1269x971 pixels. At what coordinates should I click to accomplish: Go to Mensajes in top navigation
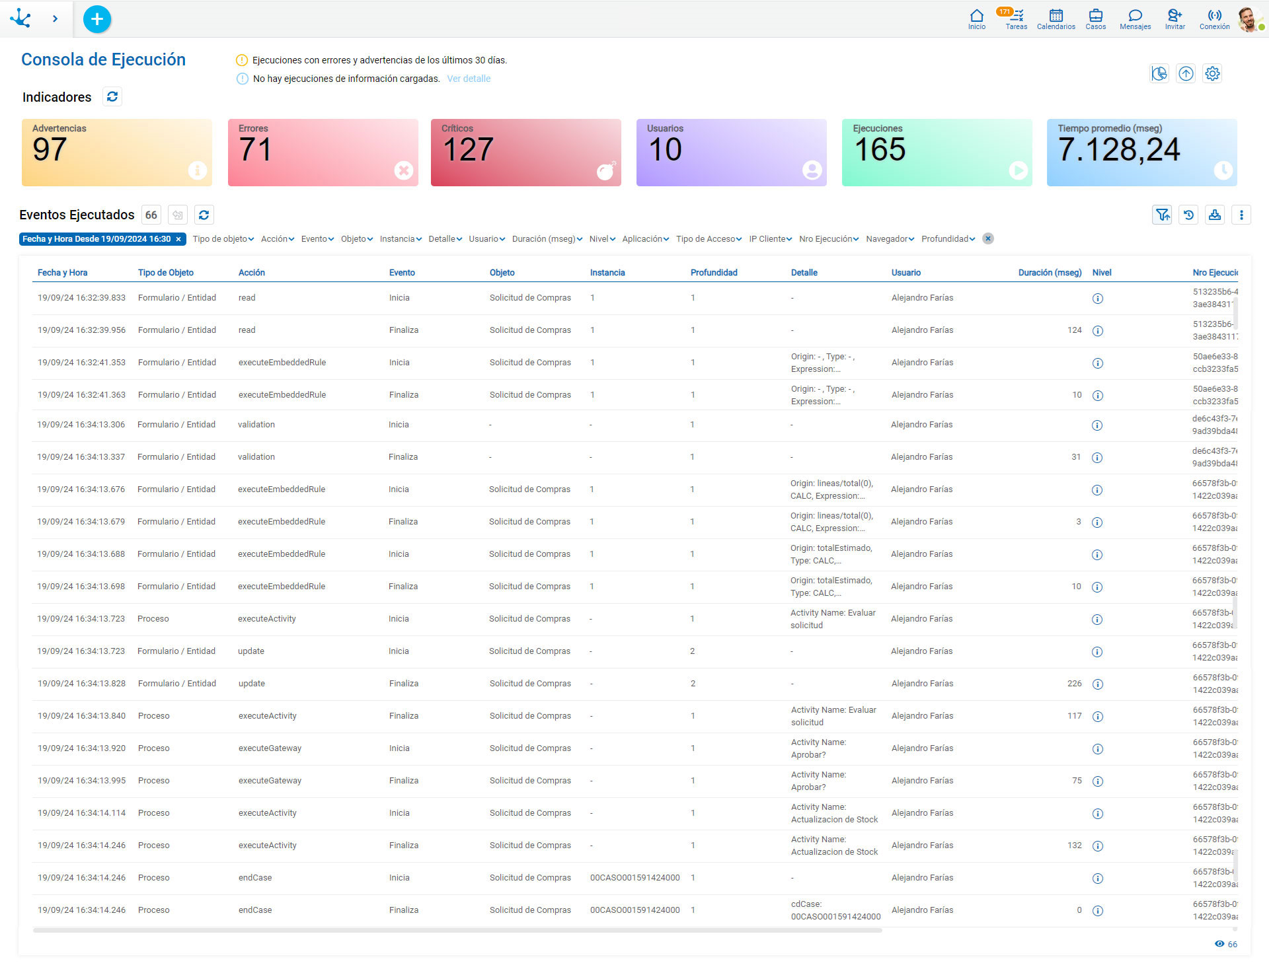point(1135,19)
